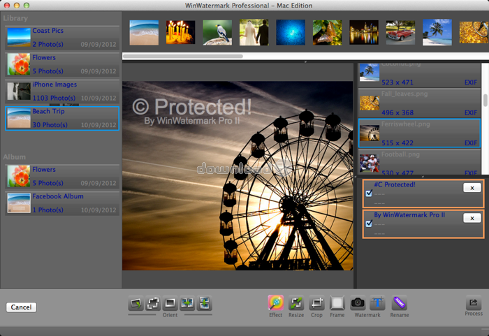
Task: Click the rotate orient icon
Action: tap(136, 303)
